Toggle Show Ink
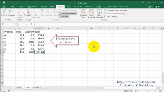Screen dimensions: 164x92 [64, 17]
